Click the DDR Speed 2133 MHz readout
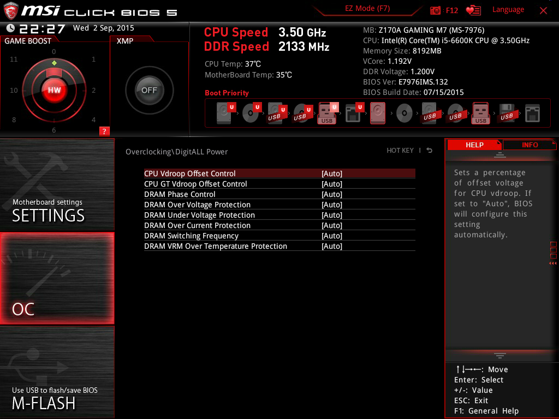Image resolution: width=559 pixels, height=419 pixels. pyautogui.click(x=266, y=47)
